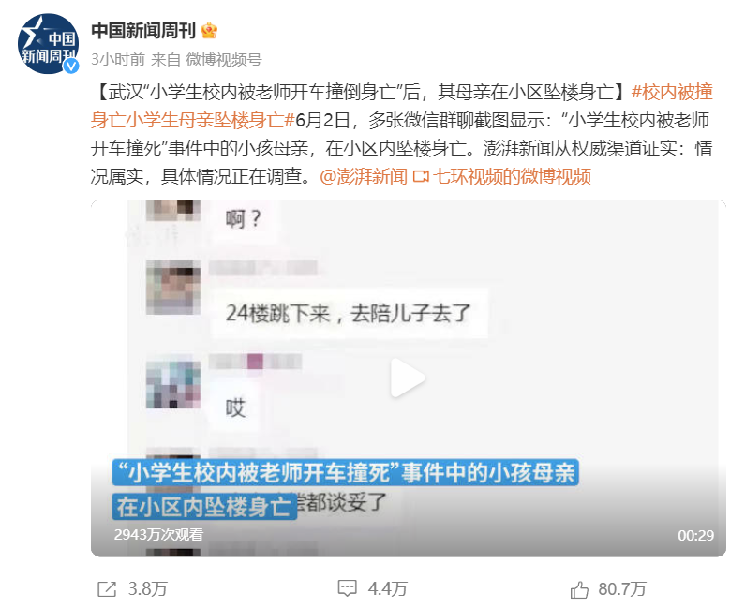Screen dimensions: 745x608
Task: Open the 微博视频号 source link
Action: [x=224, y=59]
